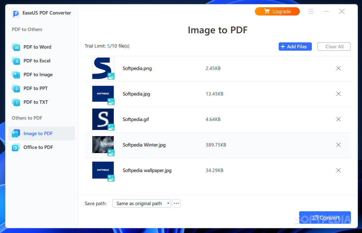Select Image to PDF sidebar item
Image resolution: width=362 pixels, height=233 pixels.
point(41,133)
